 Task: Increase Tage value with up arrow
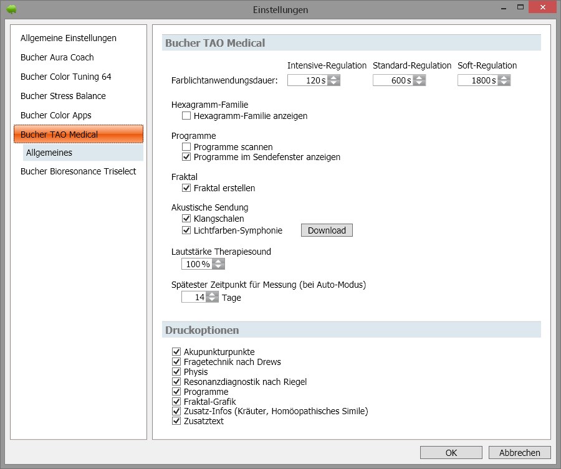click(212, 294)
